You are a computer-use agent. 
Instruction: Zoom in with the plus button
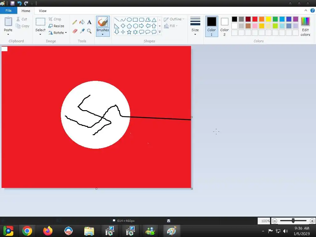coord(312,221)
